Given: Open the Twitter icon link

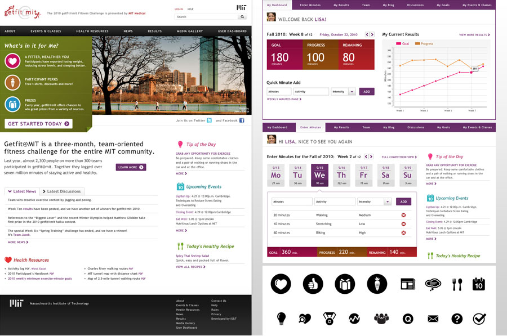Looking at the screenshot, I should [x=209, y=120].
